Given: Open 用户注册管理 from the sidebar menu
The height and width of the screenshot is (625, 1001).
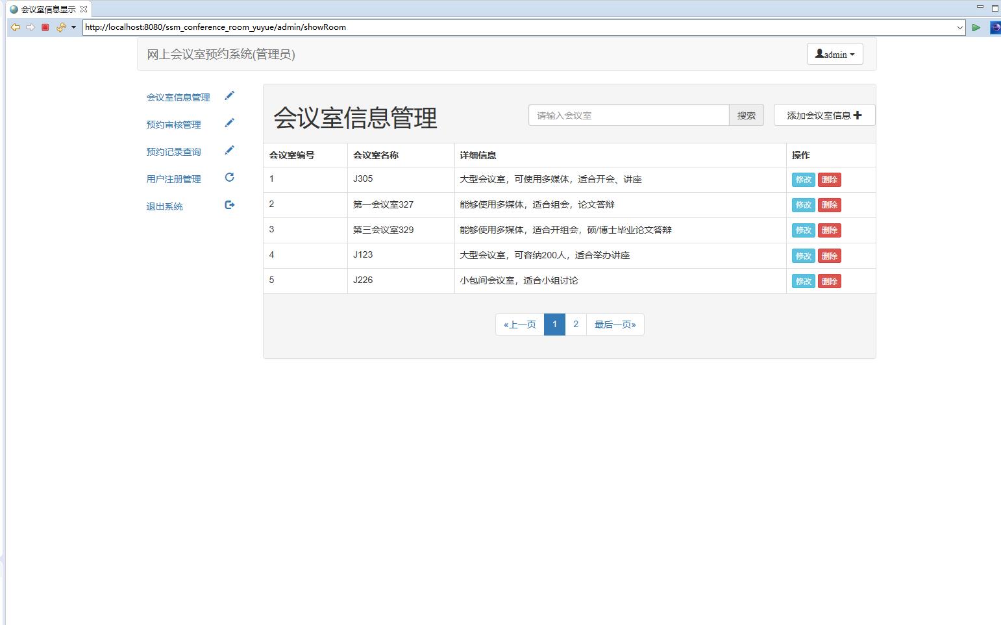Looking at the screenshot, I should coord(173,178).
